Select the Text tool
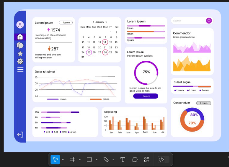Screen dimensions: 229x167 (x=123, y=160)
